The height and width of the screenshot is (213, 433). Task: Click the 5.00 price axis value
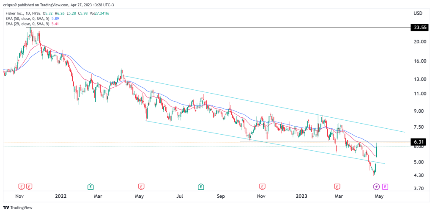pos(419,162)
